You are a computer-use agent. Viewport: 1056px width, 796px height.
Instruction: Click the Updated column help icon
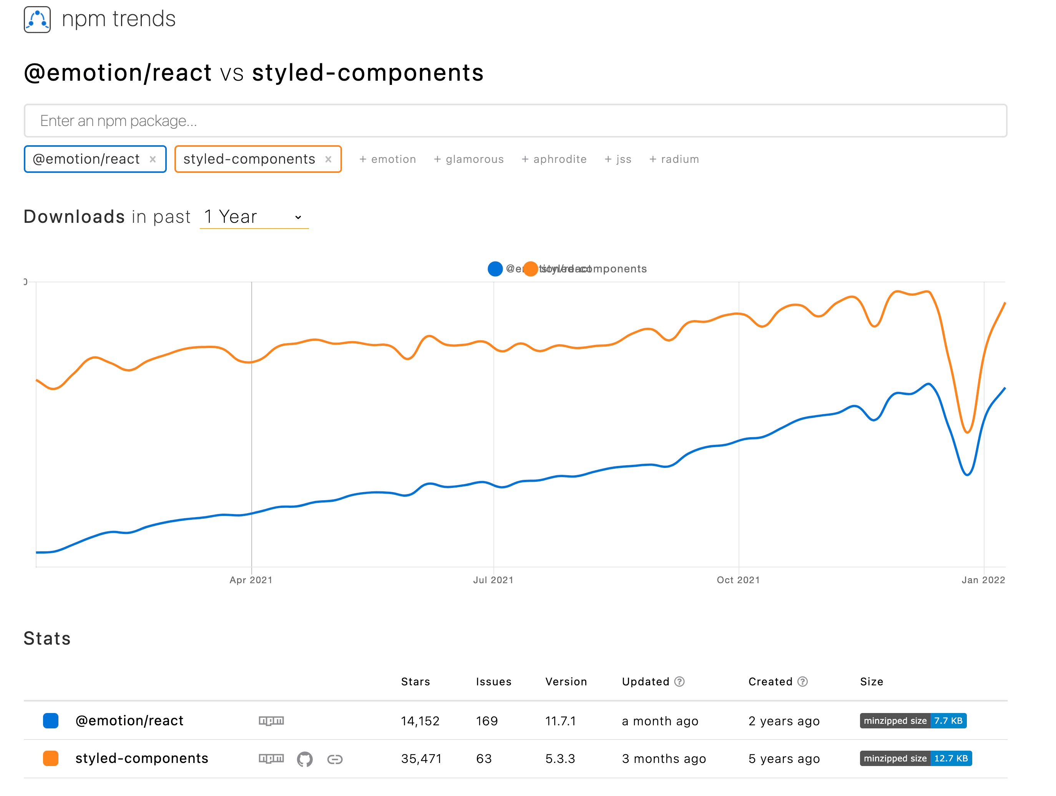point(680,682)
